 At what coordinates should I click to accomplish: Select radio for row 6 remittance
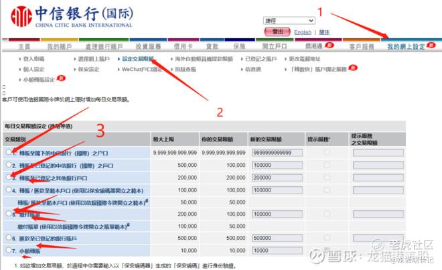[x=9, y=237]
